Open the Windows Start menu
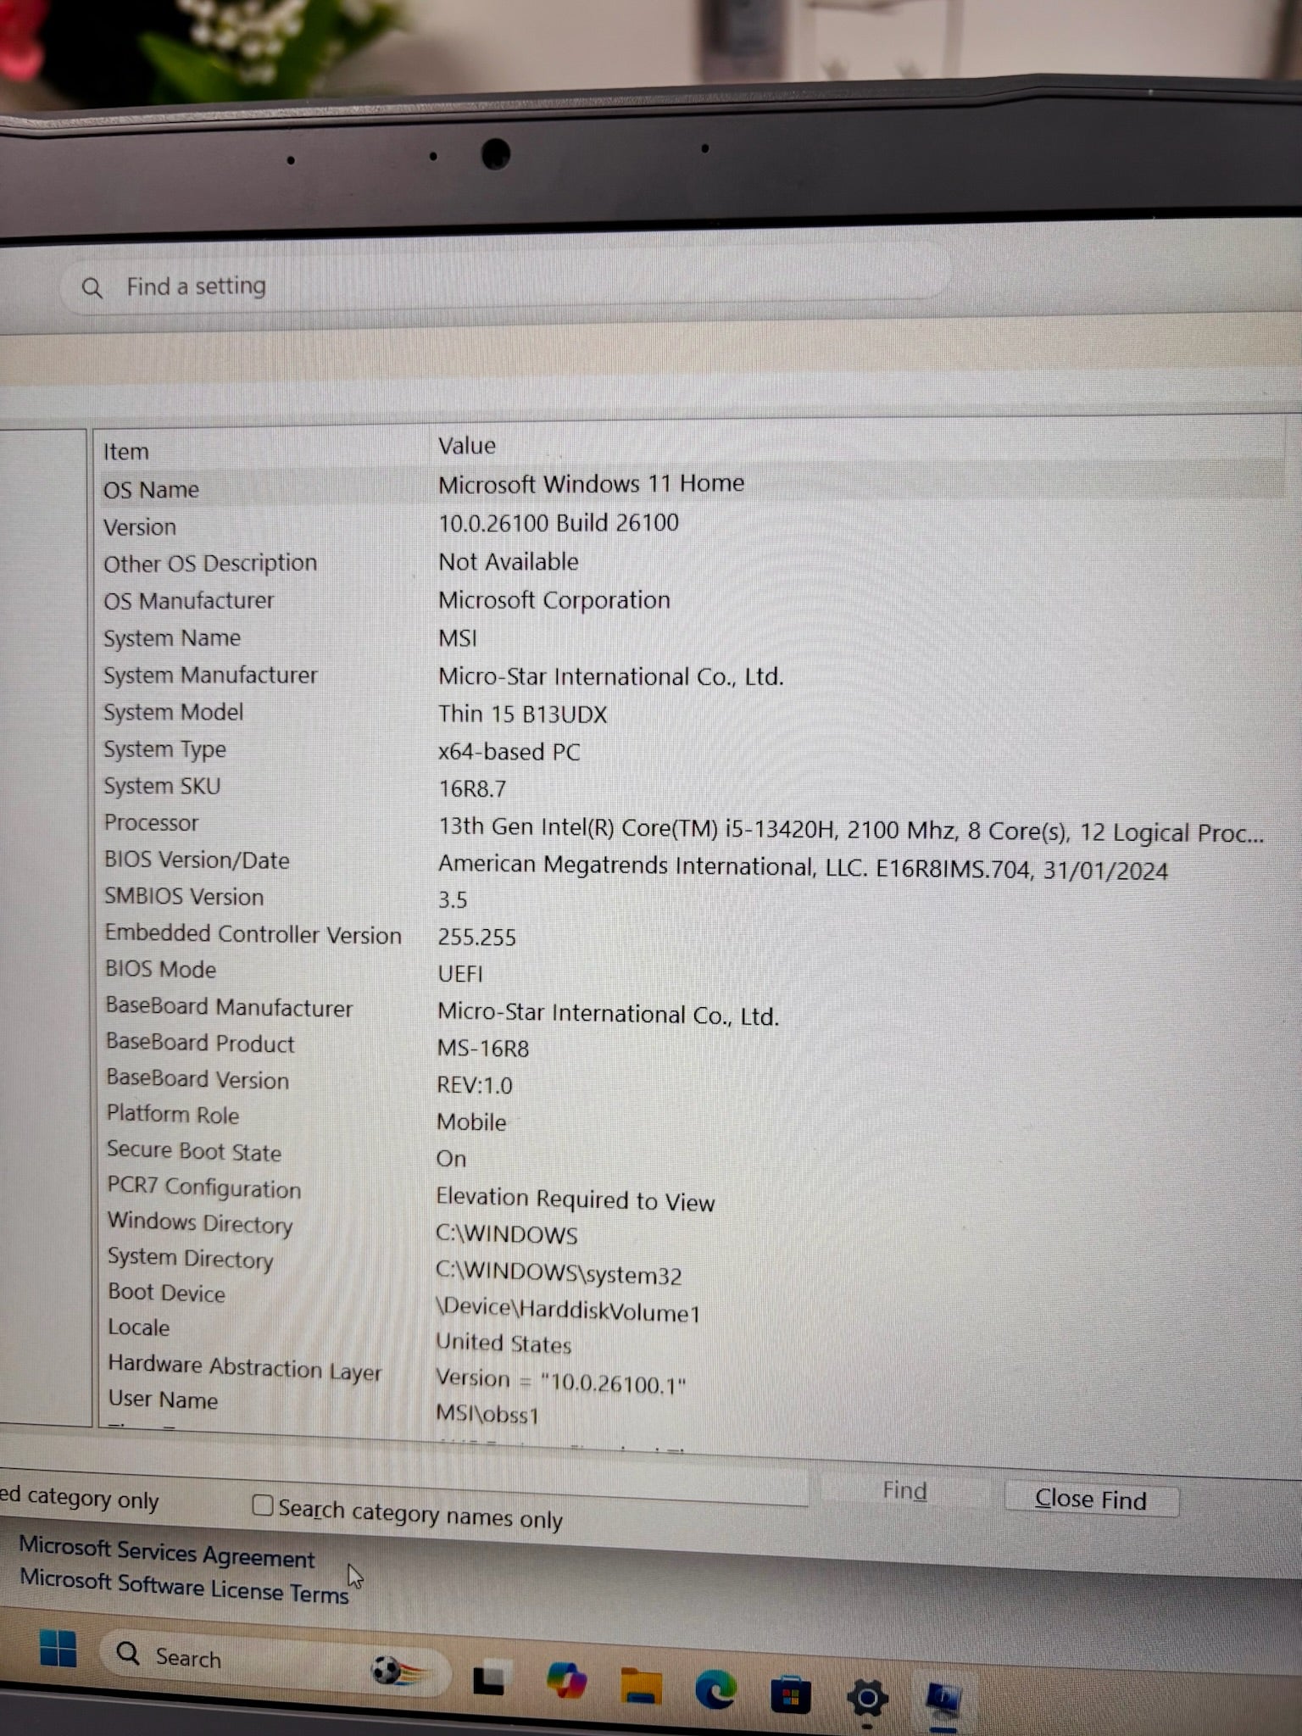 pos(58,1650)
